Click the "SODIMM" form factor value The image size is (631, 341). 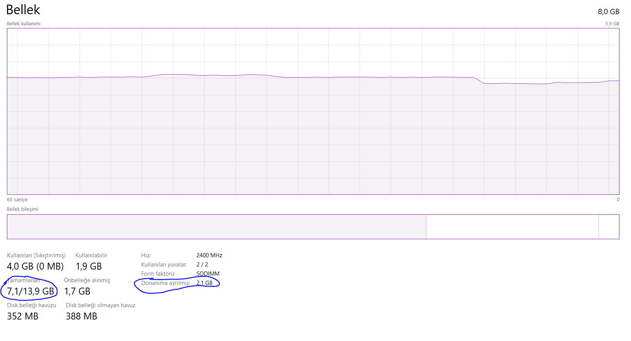208,274
